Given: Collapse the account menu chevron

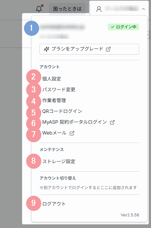Looking at the screenshot, I should coord(143,9).
